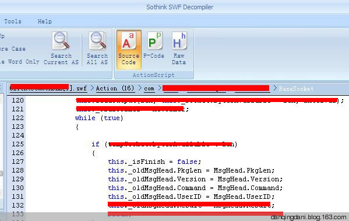The height and width of the screenshot is (221, 349).
Task: Expand arrow after Action (16) breadcrumb
Action: click(140, 89)
